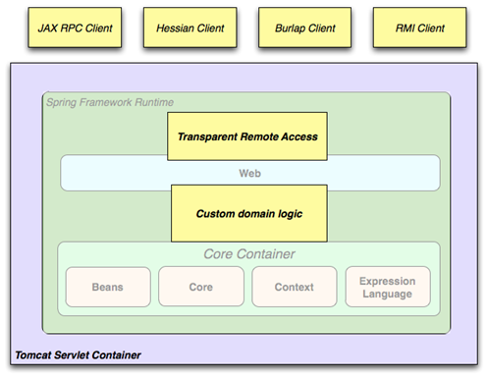Viewport: 488px width, 378px height.
Task: Click the Core Container heading
Action: pyautogui.click(x=249, y=254)
